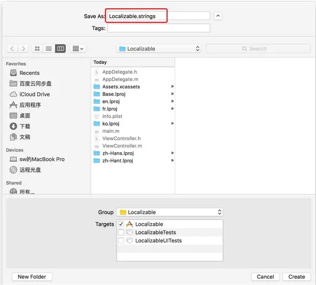The height and width of the screenshot is (285, 316).
Task: Switch to column view
Action: (61, 49)
